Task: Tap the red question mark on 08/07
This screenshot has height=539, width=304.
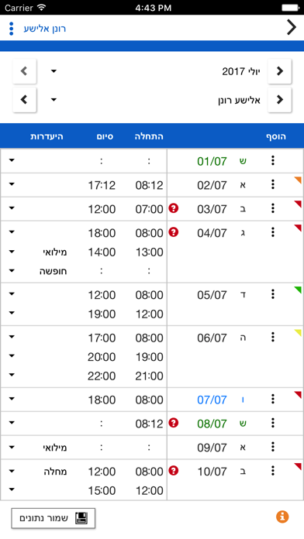Action: point(174,423)
